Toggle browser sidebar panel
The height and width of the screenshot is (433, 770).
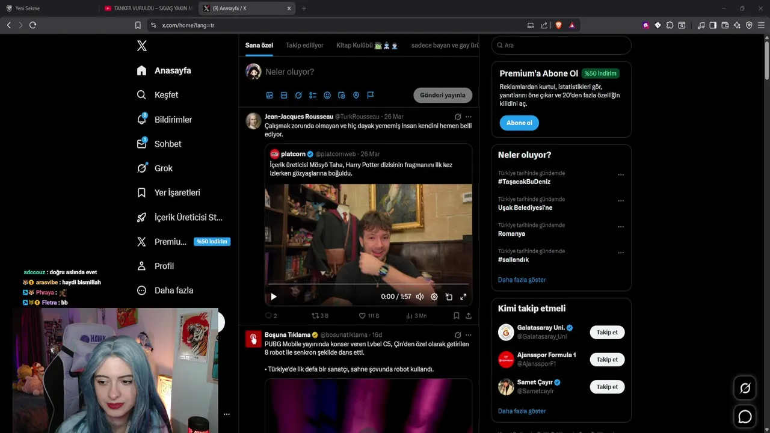pyautogui.click(x=713, y=25)
